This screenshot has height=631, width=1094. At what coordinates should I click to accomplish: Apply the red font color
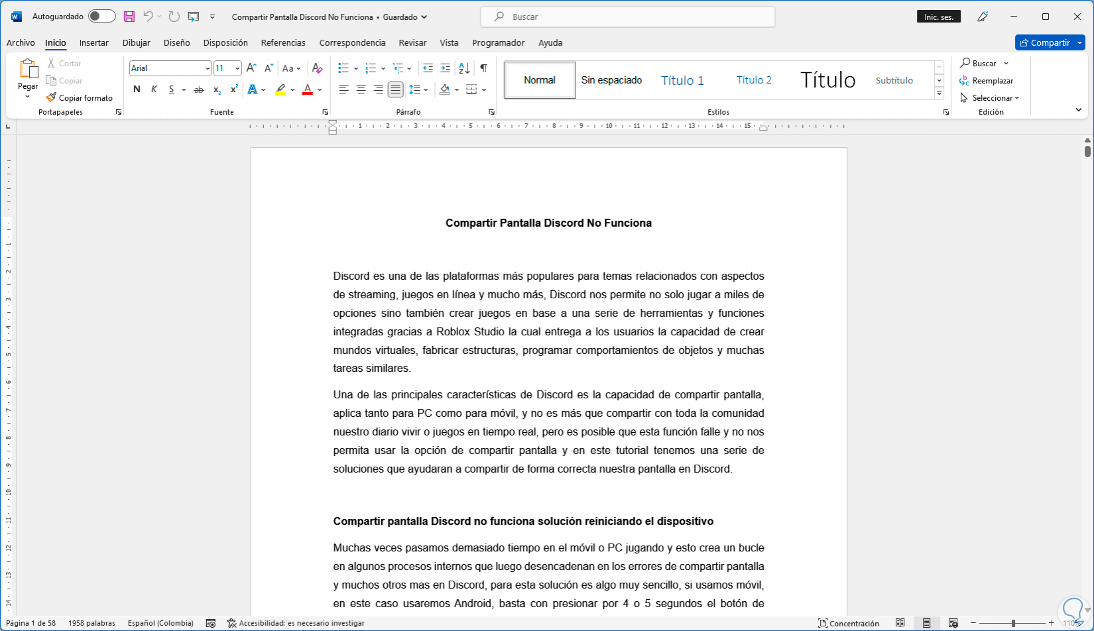click(308, 89)
